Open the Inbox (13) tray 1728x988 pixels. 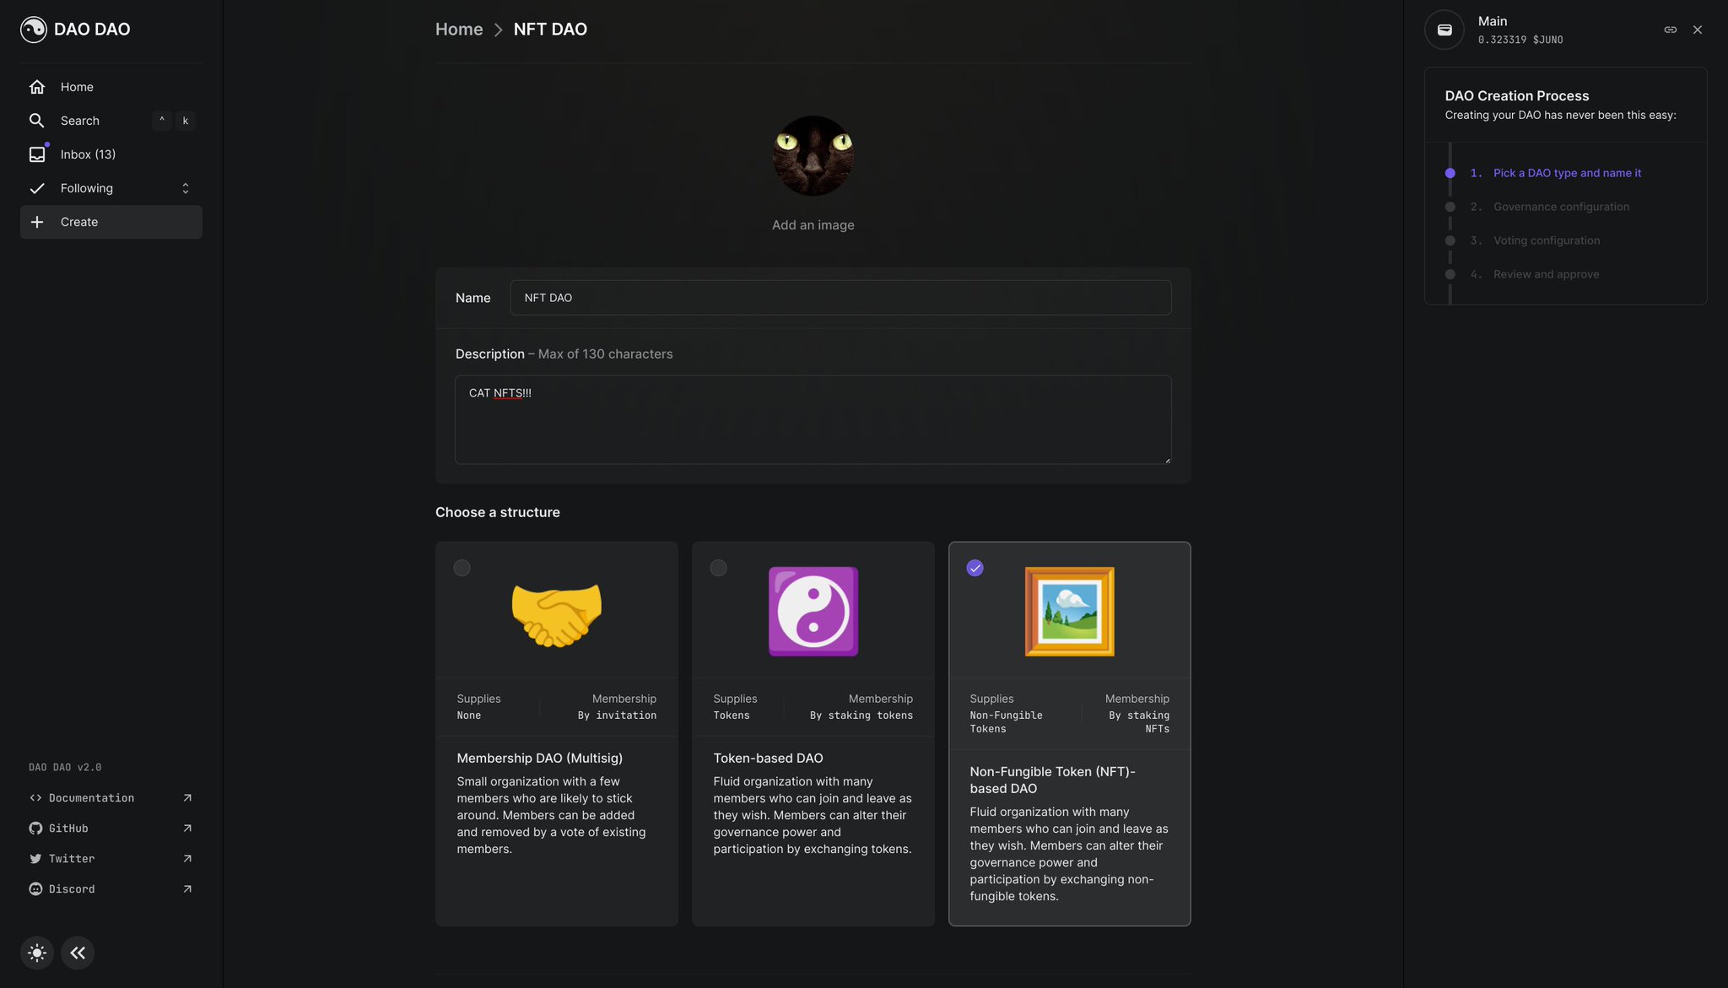[x=88, y=154]
